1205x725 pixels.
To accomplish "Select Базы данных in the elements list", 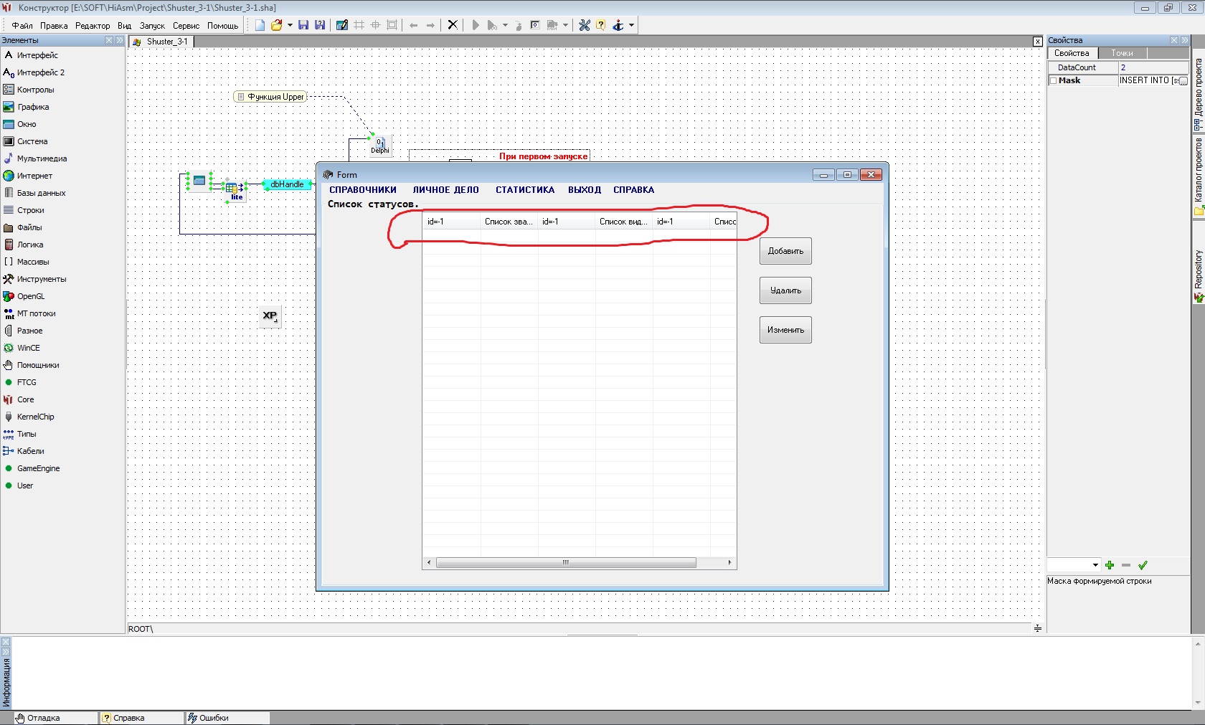I will (41, 193).
